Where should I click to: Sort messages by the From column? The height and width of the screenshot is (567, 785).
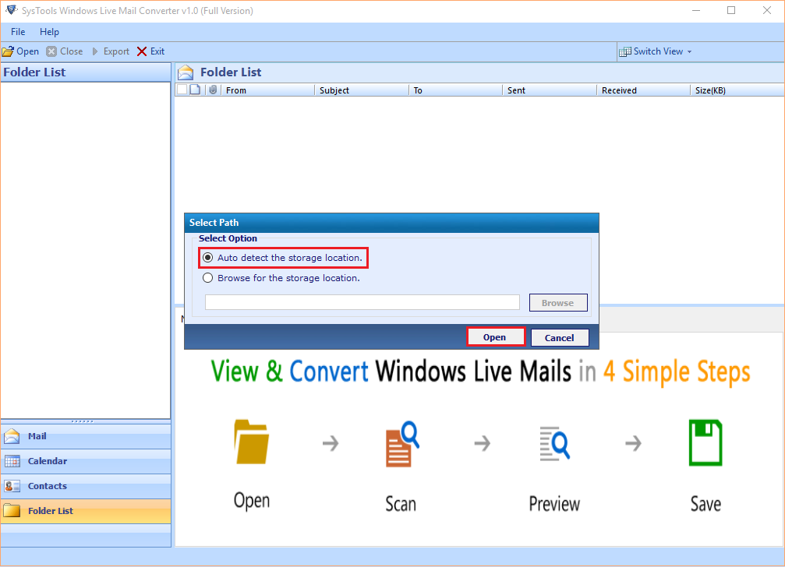[x=267, y=90]
